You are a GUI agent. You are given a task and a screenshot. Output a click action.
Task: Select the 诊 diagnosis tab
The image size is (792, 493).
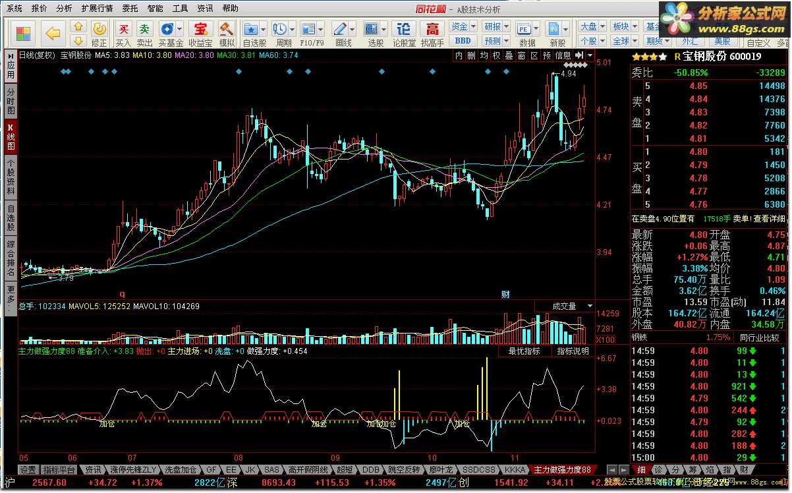[658, 470]
